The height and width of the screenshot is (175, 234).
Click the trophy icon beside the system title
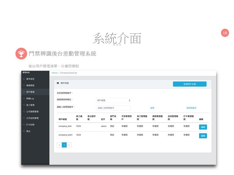click(x=21, y=54)
